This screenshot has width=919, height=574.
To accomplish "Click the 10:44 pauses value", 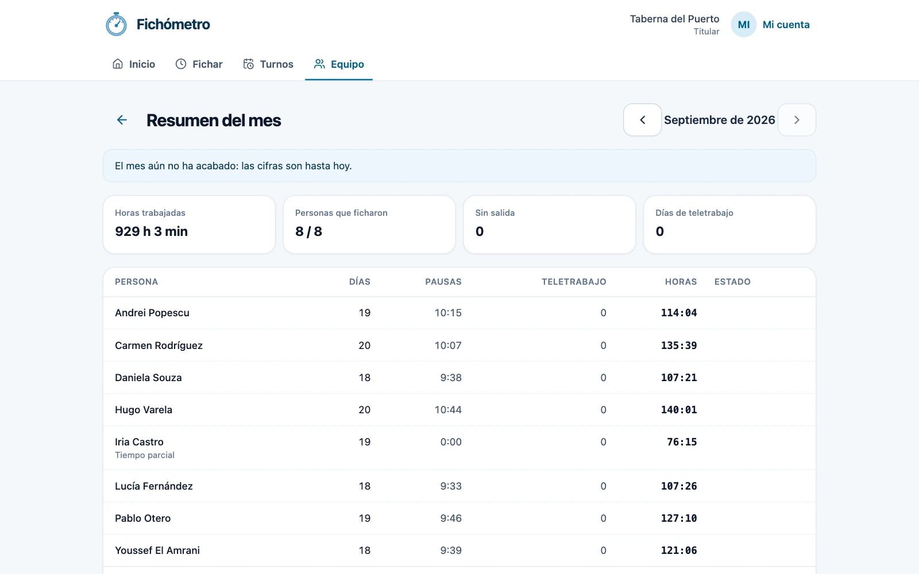I will (448, 410).
